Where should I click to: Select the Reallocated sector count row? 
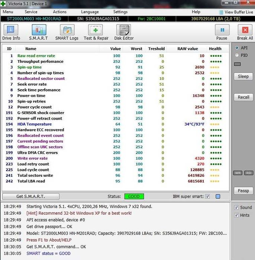pyautogui.click(x=116, y=79)
